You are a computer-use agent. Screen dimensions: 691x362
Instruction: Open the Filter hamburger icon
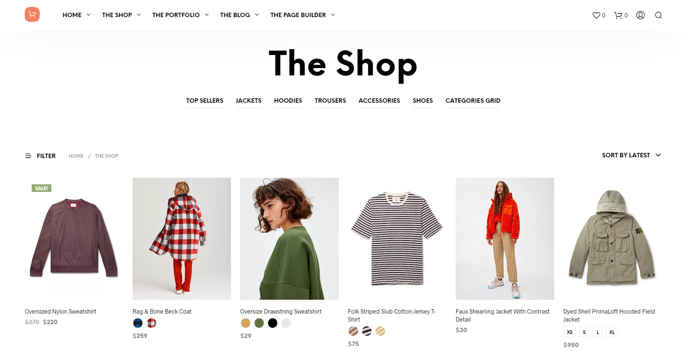pyautogui.click(x=28, y=156)
